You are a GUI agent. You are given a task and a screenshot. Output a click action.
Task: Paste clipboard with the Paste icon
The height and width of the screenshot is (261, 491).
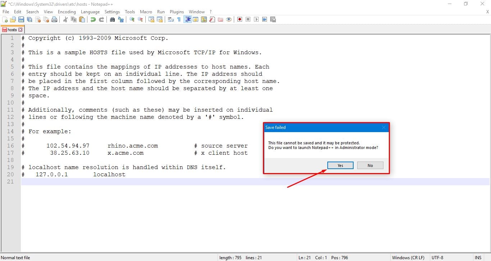pos(82,20)
